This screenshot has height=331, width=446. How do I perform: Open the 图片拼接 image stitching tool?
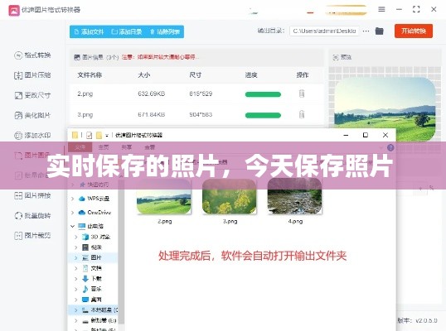(32, 195)
